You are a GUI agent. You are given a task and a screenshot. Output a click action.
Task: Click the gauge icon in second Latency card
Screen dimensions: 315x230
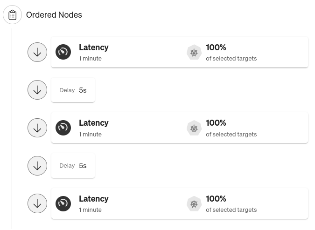tap(63, 128)
